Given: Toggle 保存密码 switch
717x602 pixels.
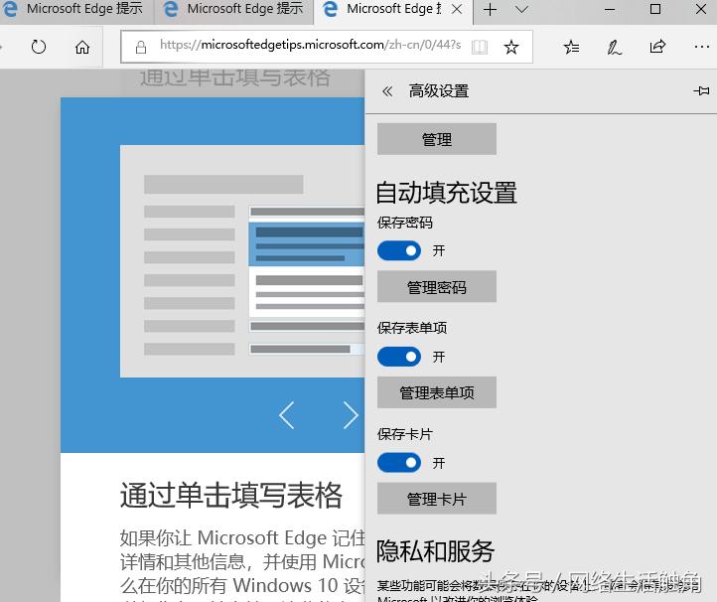Looking at the screenshot, I should tap(399, 250).
